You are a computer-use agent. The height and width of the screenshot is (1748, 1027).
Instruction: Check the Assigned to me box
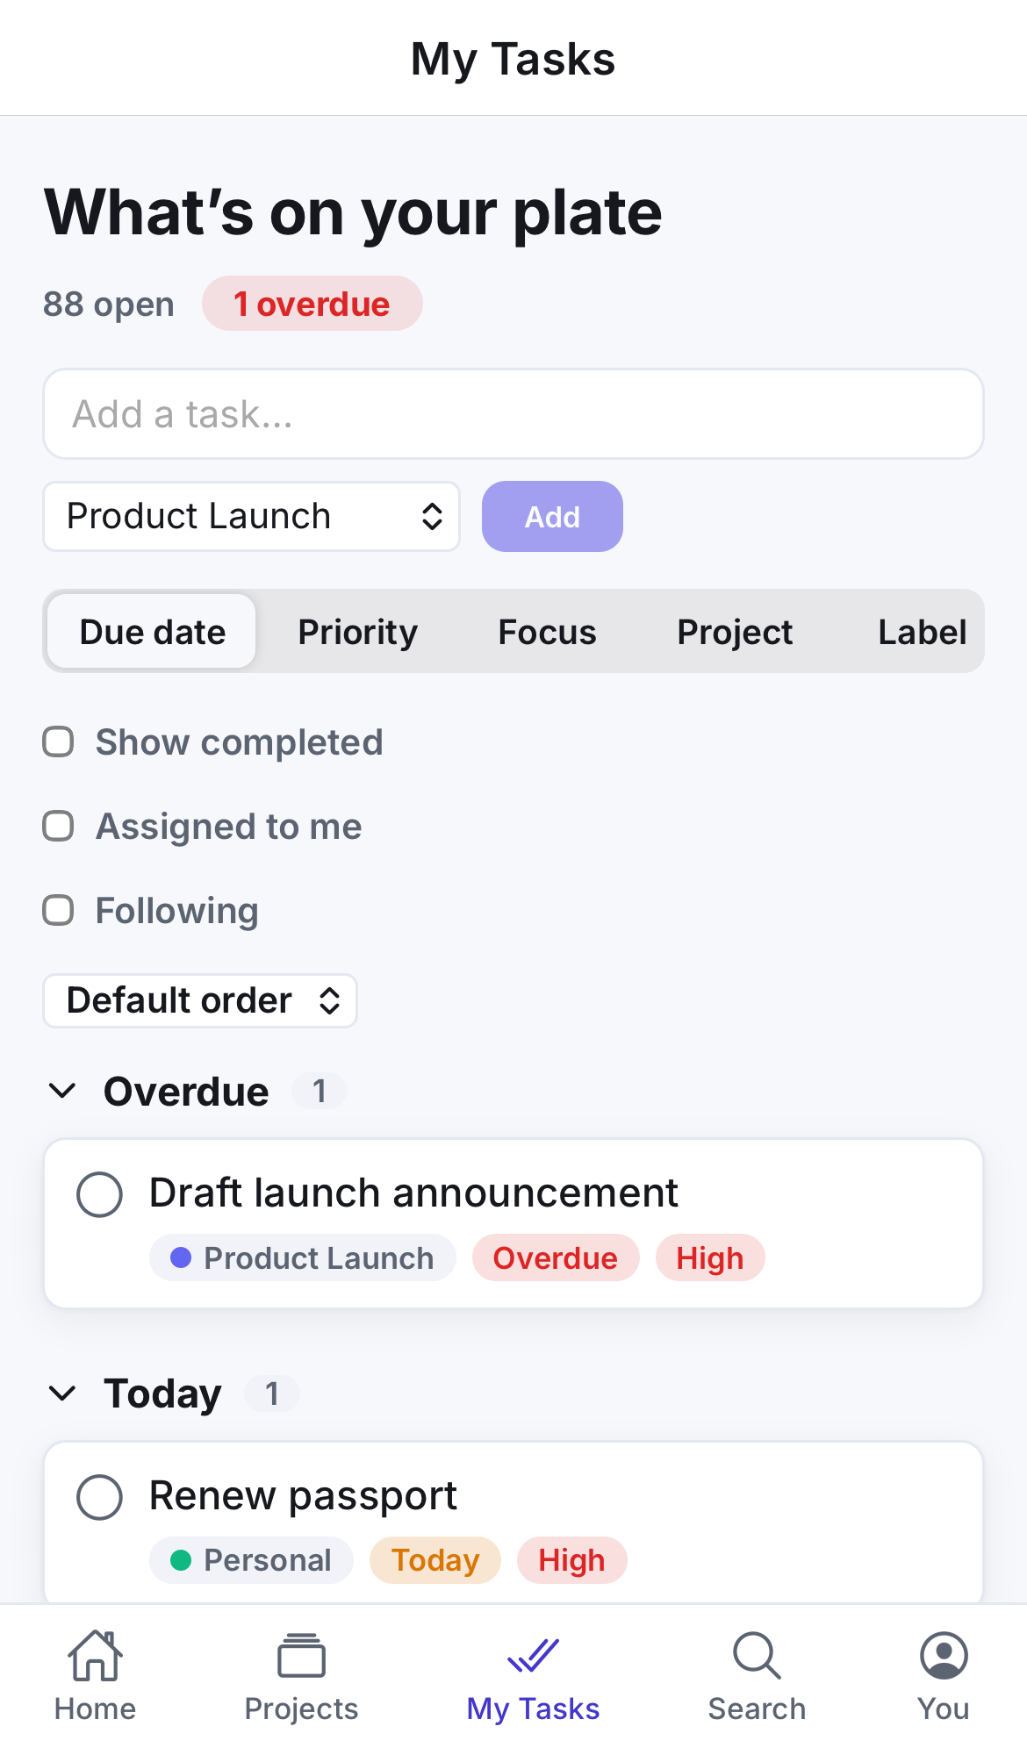(x=58, y=826)
